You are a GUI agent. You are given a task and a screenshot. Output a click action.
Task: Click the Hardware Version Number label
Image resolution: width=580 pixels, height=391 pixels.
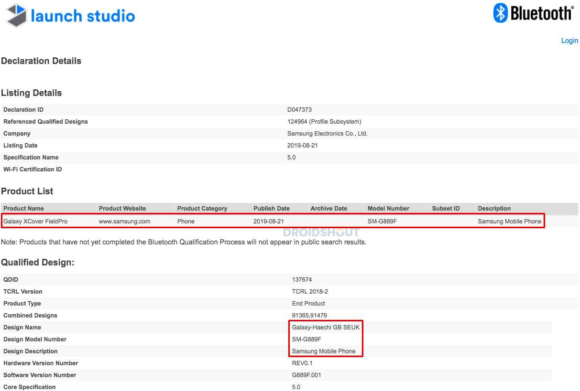pos(41,363)
